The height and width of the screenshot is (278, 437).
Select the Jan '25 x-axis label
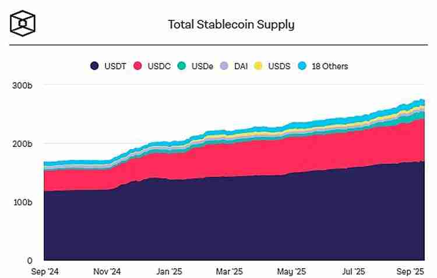click(169, 272)
